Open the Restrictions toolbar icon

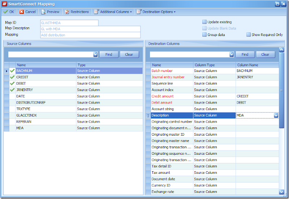click(x=67, y=12)
